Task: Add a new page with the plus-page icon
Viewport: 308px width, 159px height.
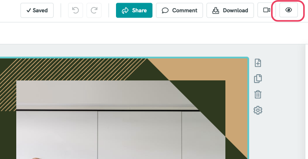Action: (x=258, y=63)
